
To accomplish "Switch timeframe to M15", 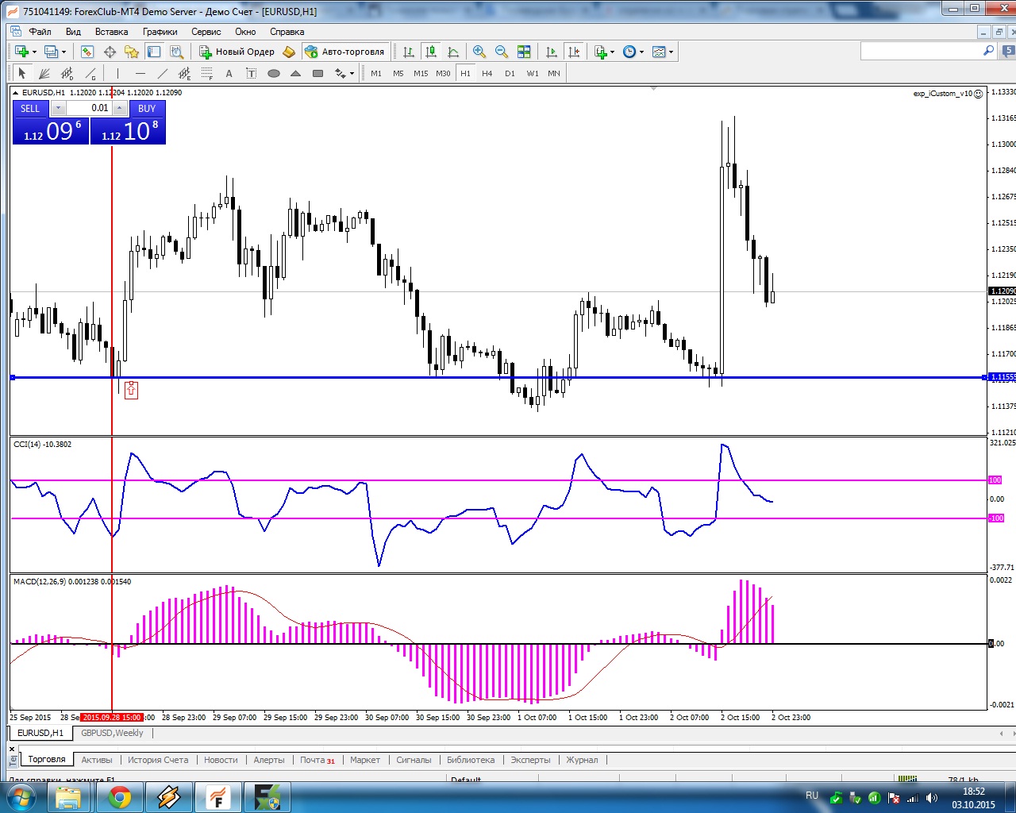I will [x=421, y=73].
